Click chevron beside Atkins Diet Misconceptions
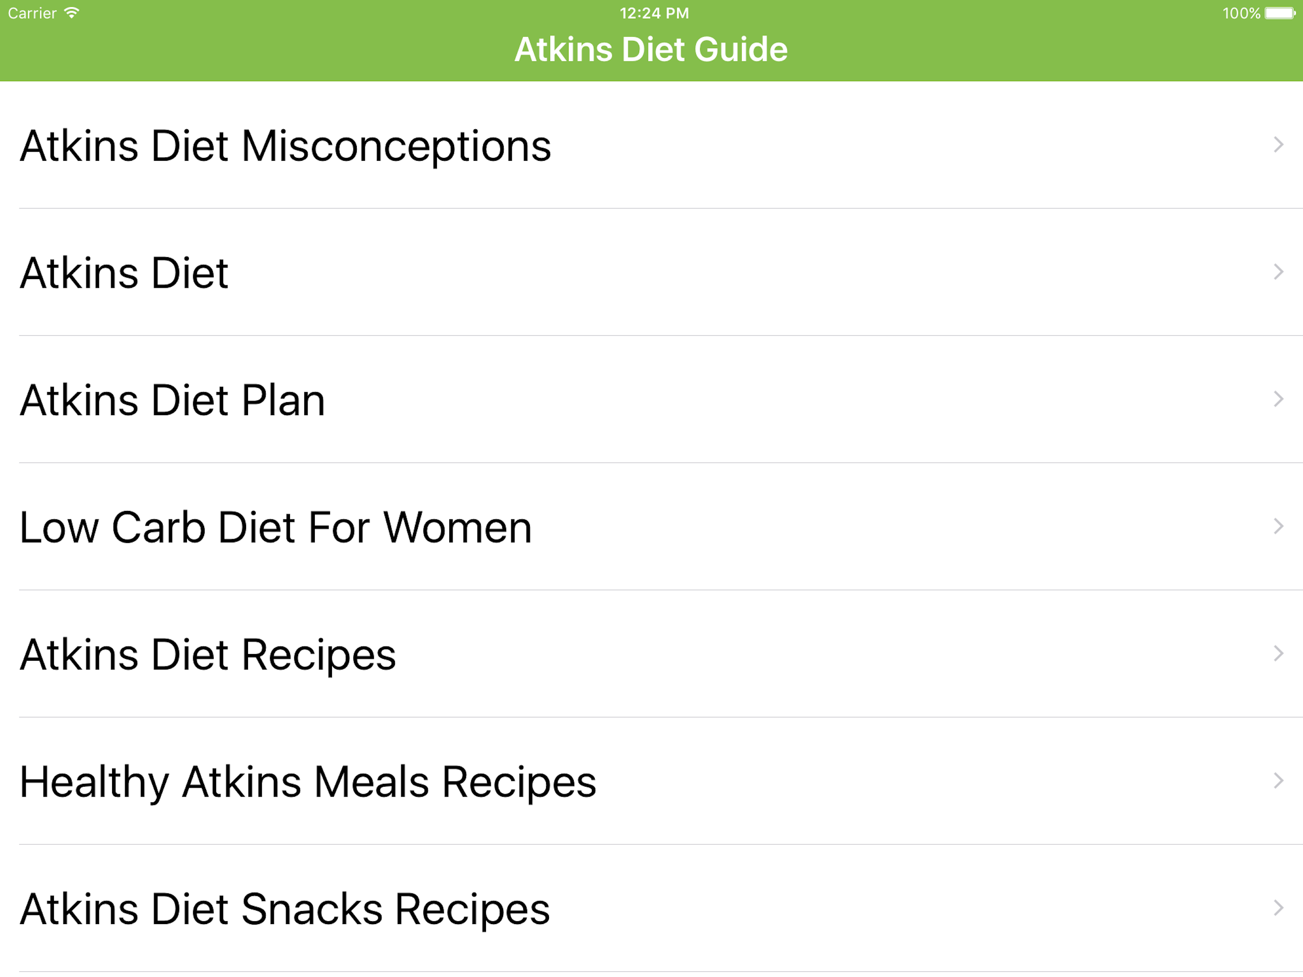 pyautogui.click(x=1278, y=145)
